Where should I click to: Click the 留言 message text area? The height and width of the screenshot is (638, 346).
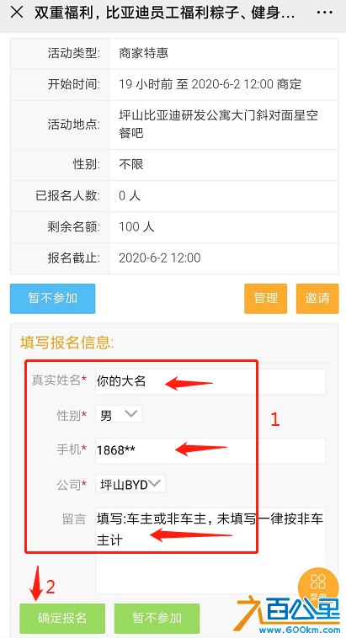[210, 550]
